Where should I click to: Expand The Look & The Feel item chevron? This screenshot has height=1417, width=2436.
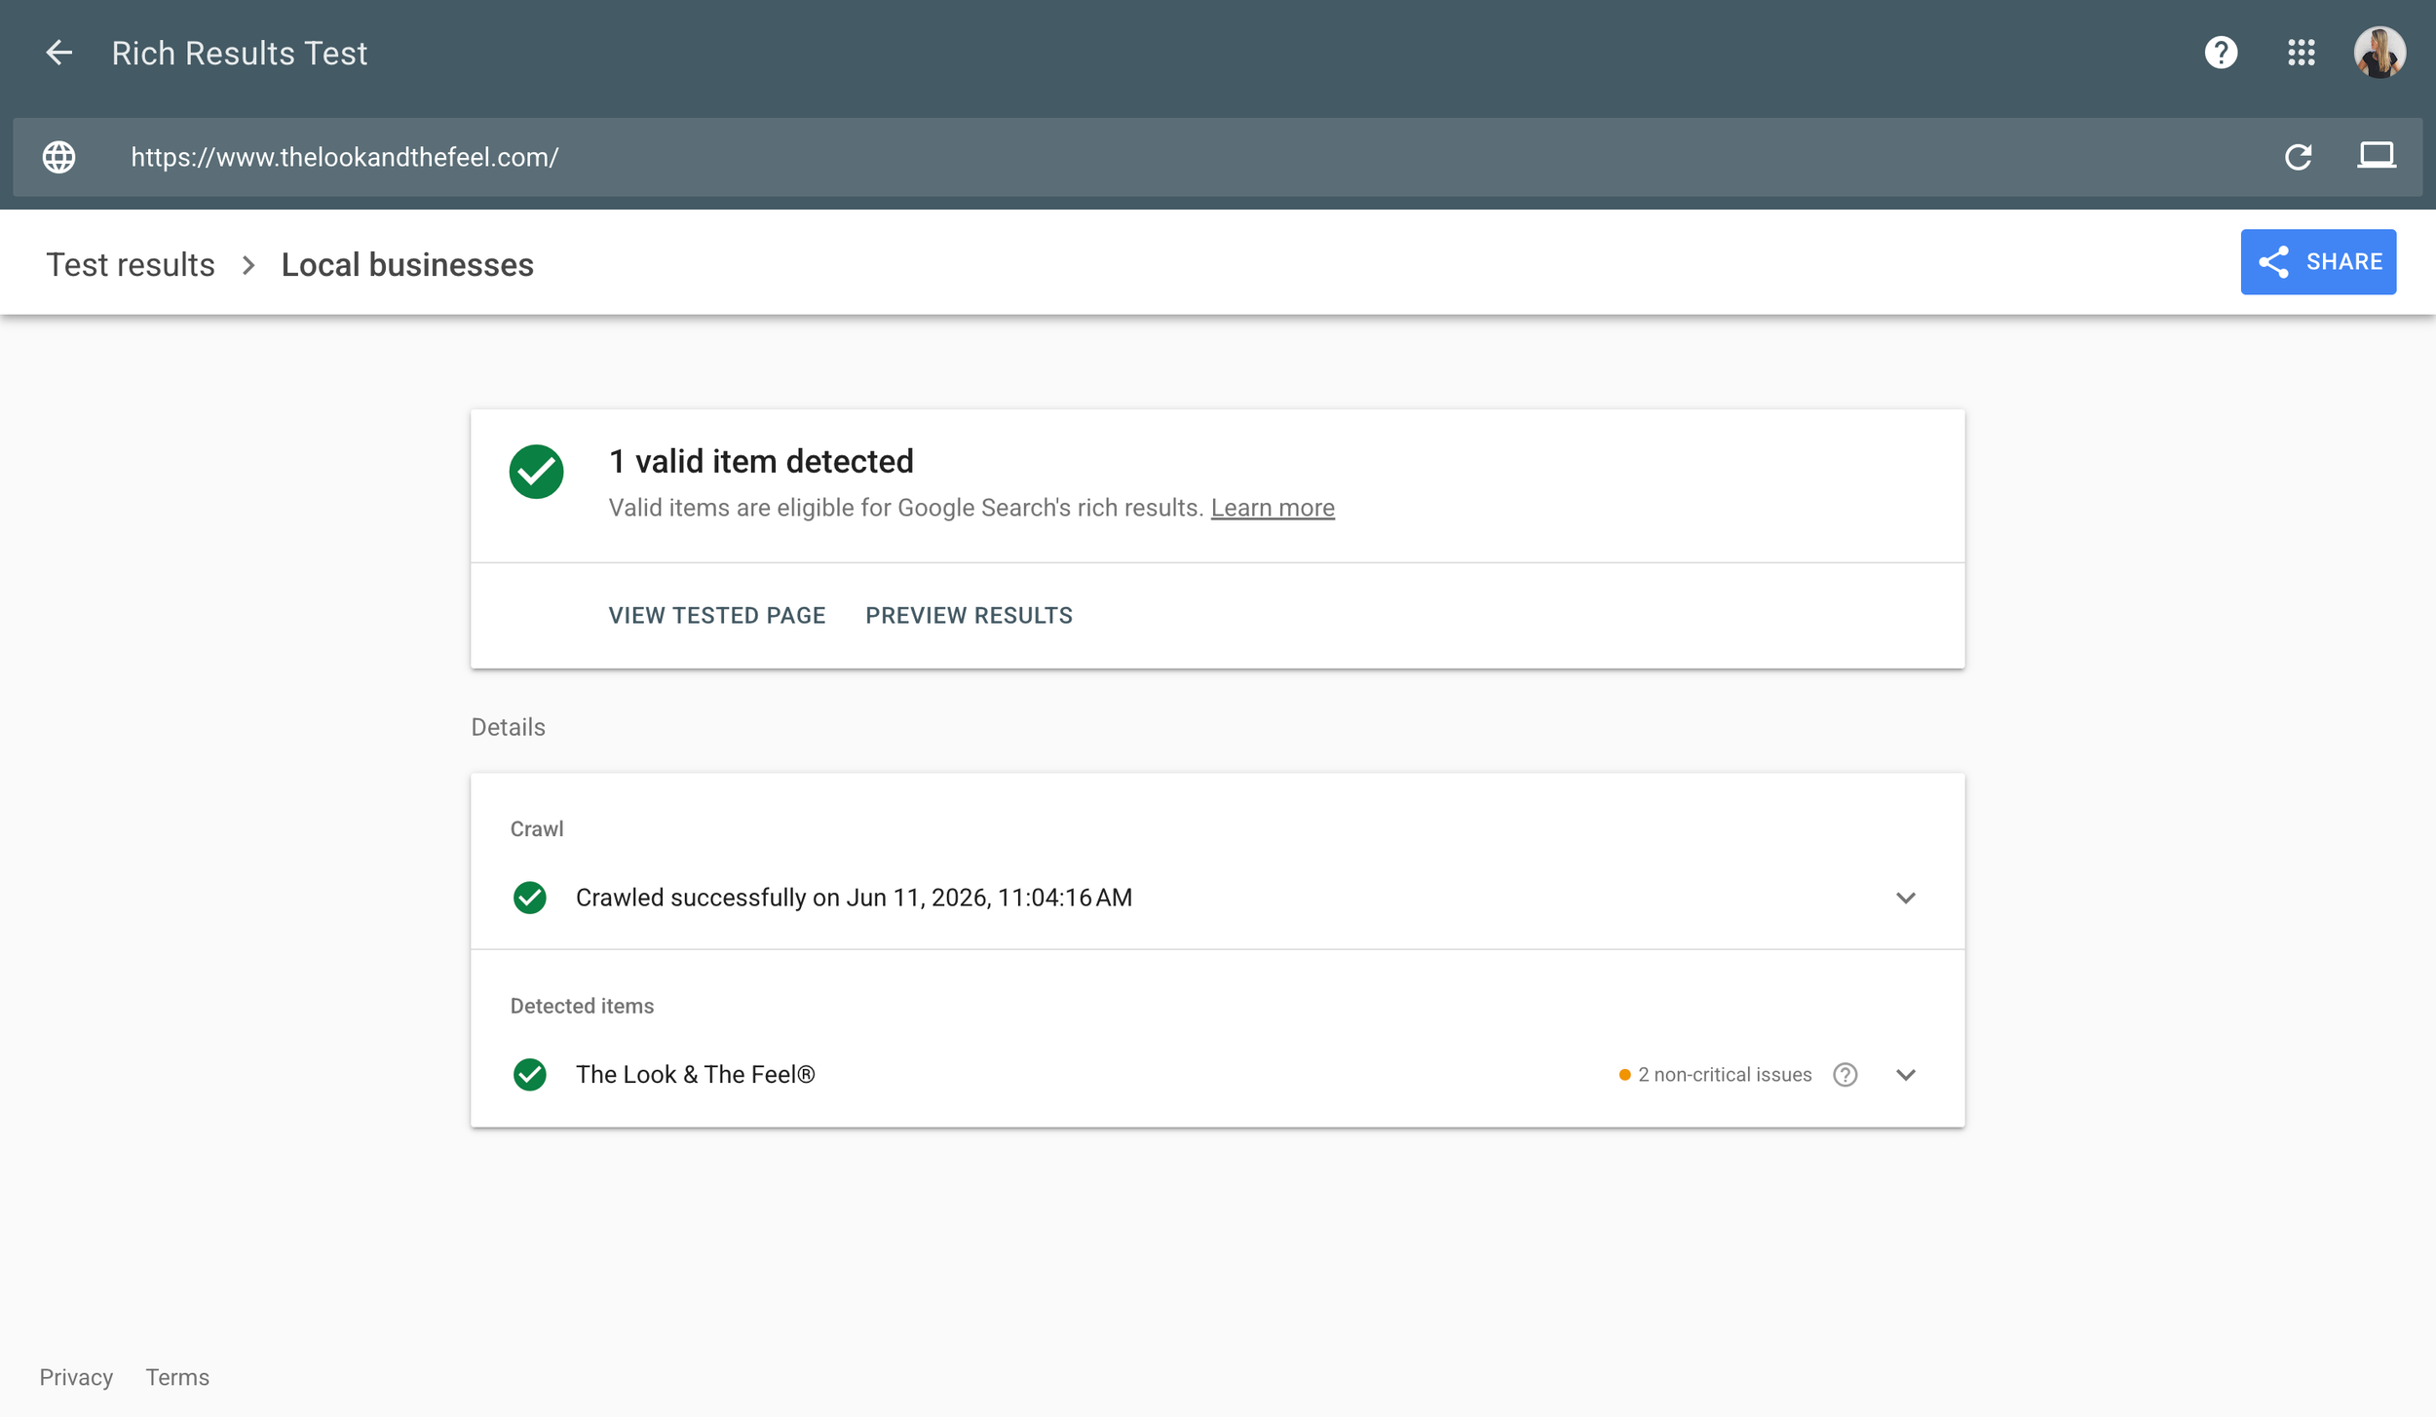click(x=1906, y=1075)
